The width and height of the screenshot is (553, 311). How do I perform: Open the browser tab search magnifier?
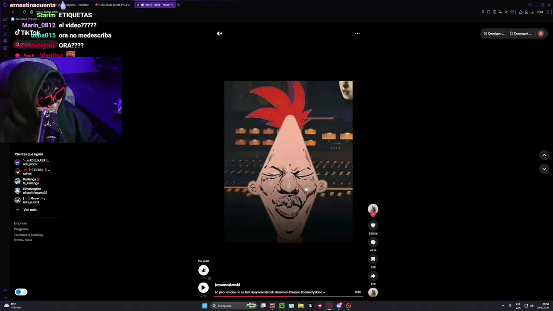coord(530,5)
